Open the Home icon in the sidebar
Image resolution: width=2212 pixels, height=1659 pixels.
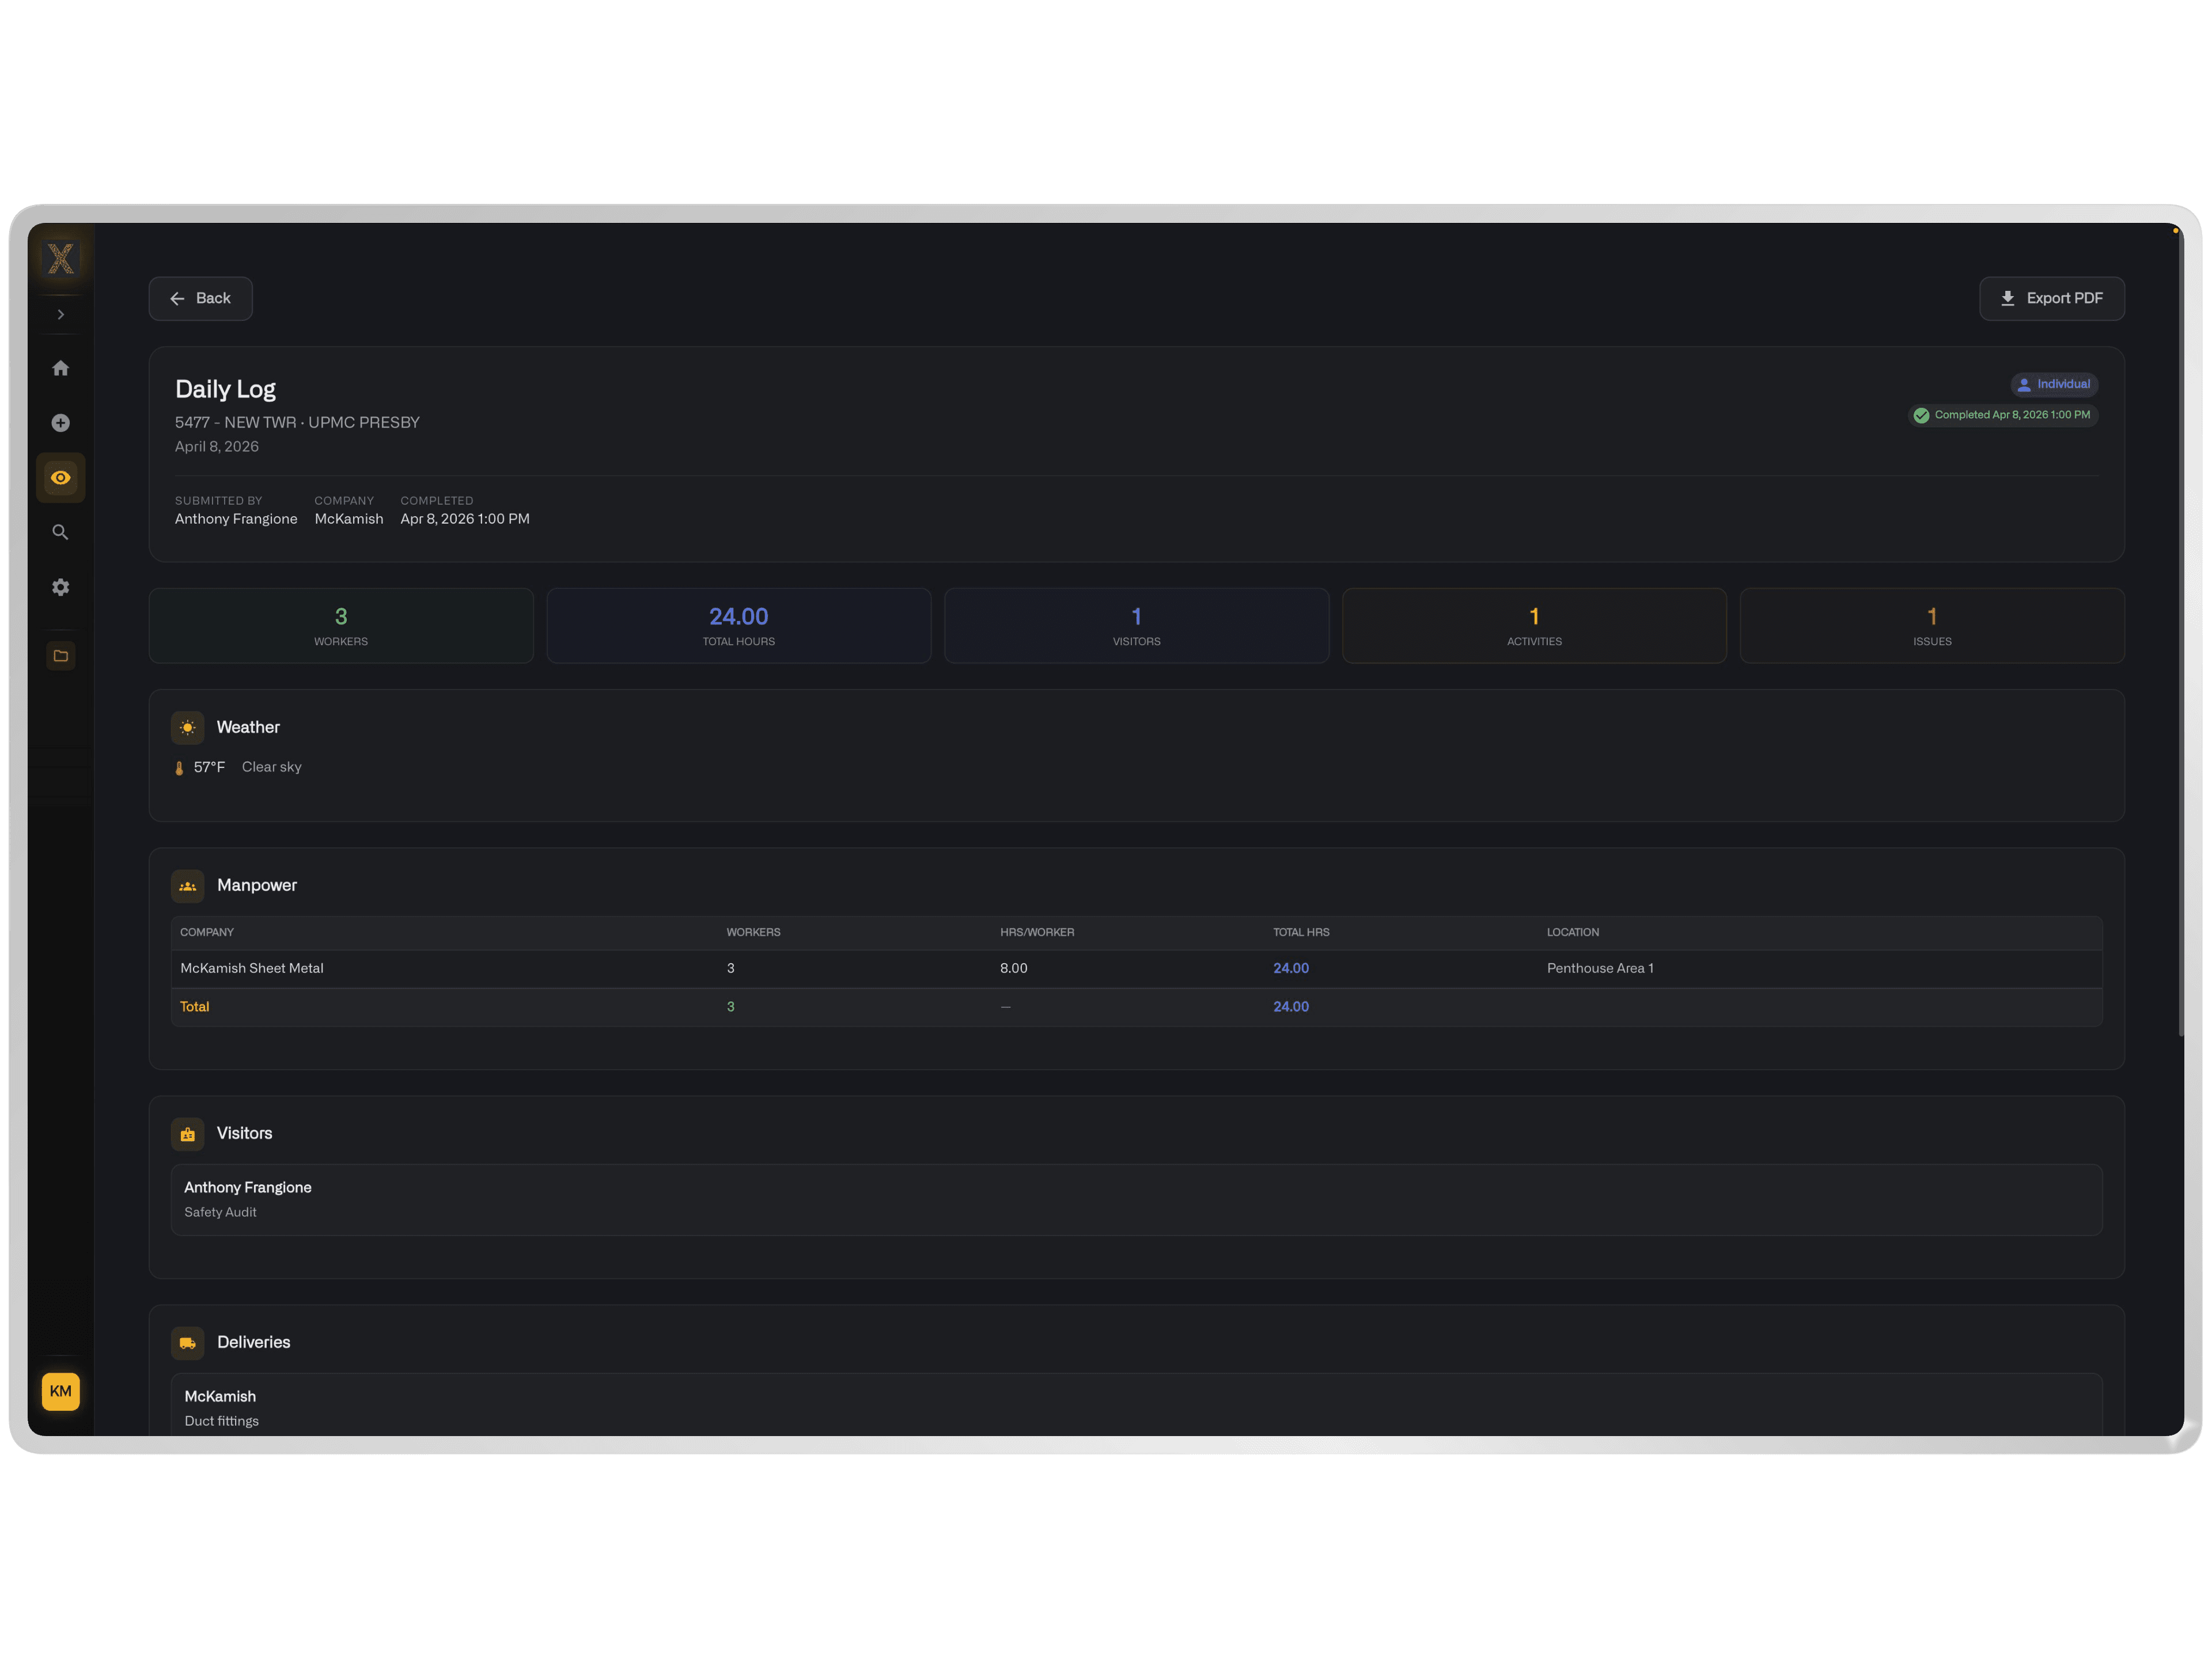pyautogui.click(x=61, y=368)
